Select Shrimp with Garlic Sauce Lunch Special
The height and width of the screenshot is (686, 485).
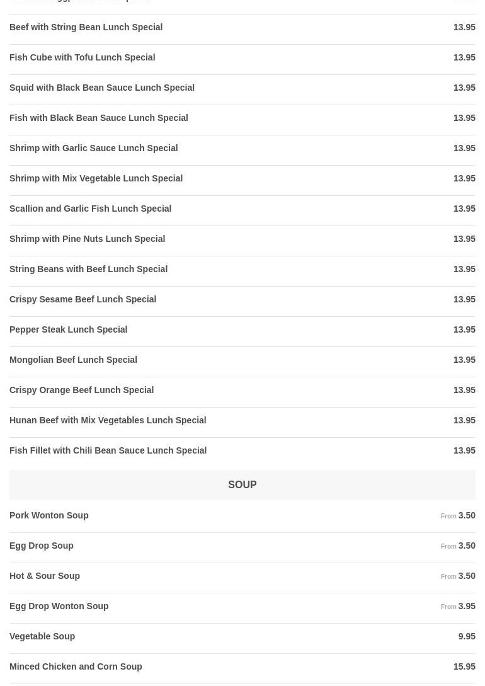click(x=93, y=148)
